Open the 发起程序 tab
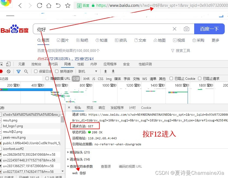The width and height of the screenshot is (228, 178). (x=117, y=108)
